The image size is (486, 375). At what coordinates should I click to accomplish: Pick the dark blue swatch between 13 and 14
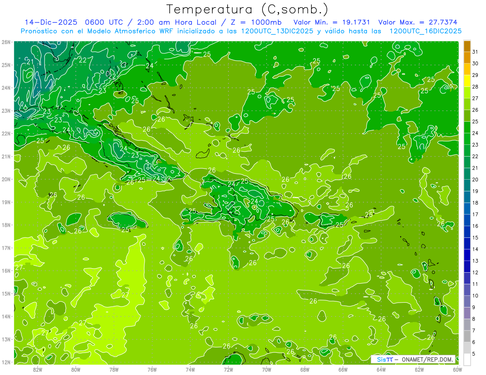467,255
